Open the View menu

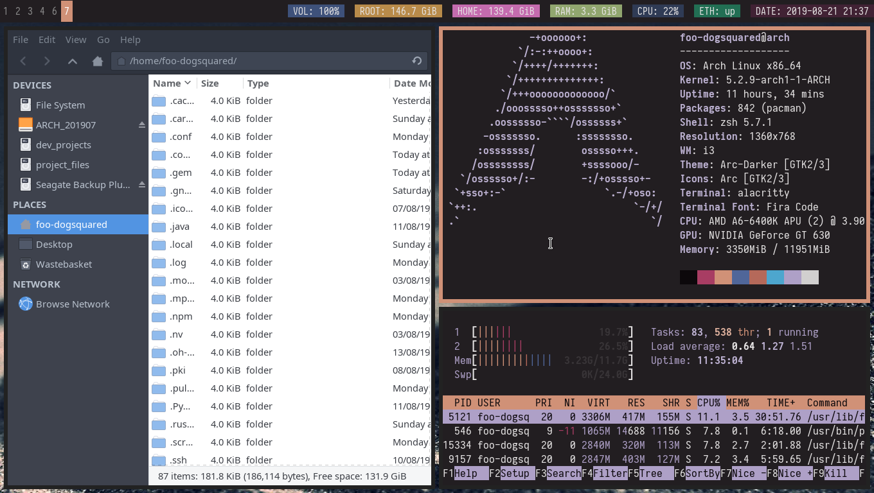point(76,40)
